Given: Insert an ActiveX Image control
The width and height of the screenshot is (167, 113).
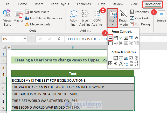Looking at the screenshot, I should point(126,63).
